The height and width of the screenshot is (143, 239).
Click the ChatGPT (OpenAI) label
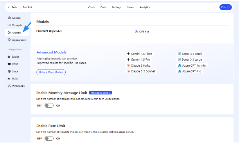tap(49, 31)
